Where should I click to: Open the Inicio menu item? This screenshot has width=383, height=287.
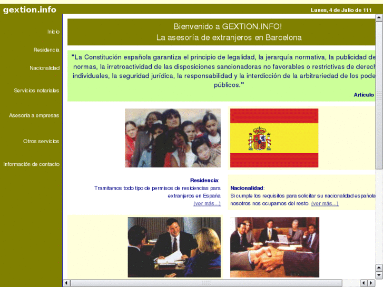pyautogui.click(x=53, y=32)
